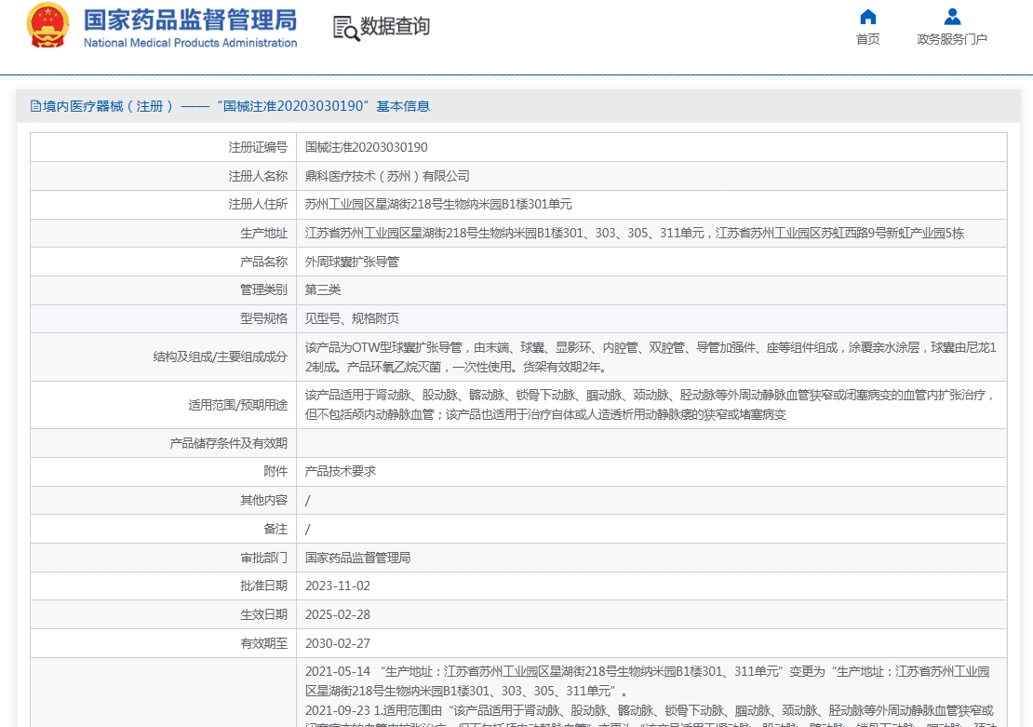Click the 管理类别 label
Viewport: 1033px width, 727px height.
pyautogui.click(x=263, y=290)
